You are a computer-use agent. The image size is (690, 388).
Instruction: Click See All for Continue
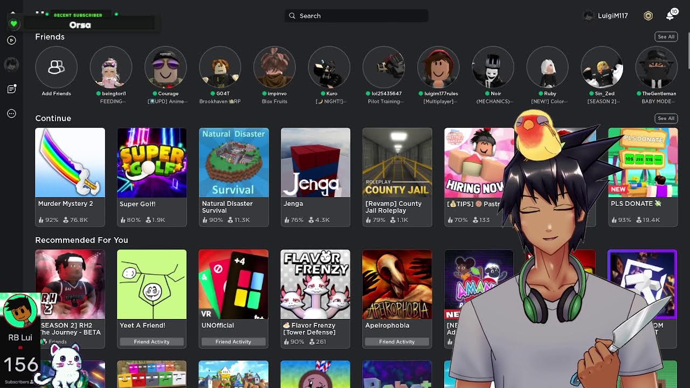click(666, 118)
